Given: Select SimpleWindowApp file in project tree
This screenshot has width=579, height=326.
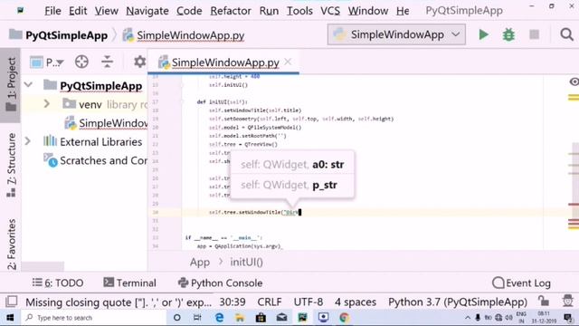Looking at the screenshot, I should pyautogui.click(x=106, y=123).
